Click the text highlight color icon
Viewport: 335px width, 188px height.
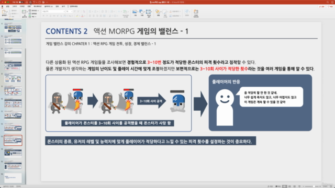coord(77,16)
